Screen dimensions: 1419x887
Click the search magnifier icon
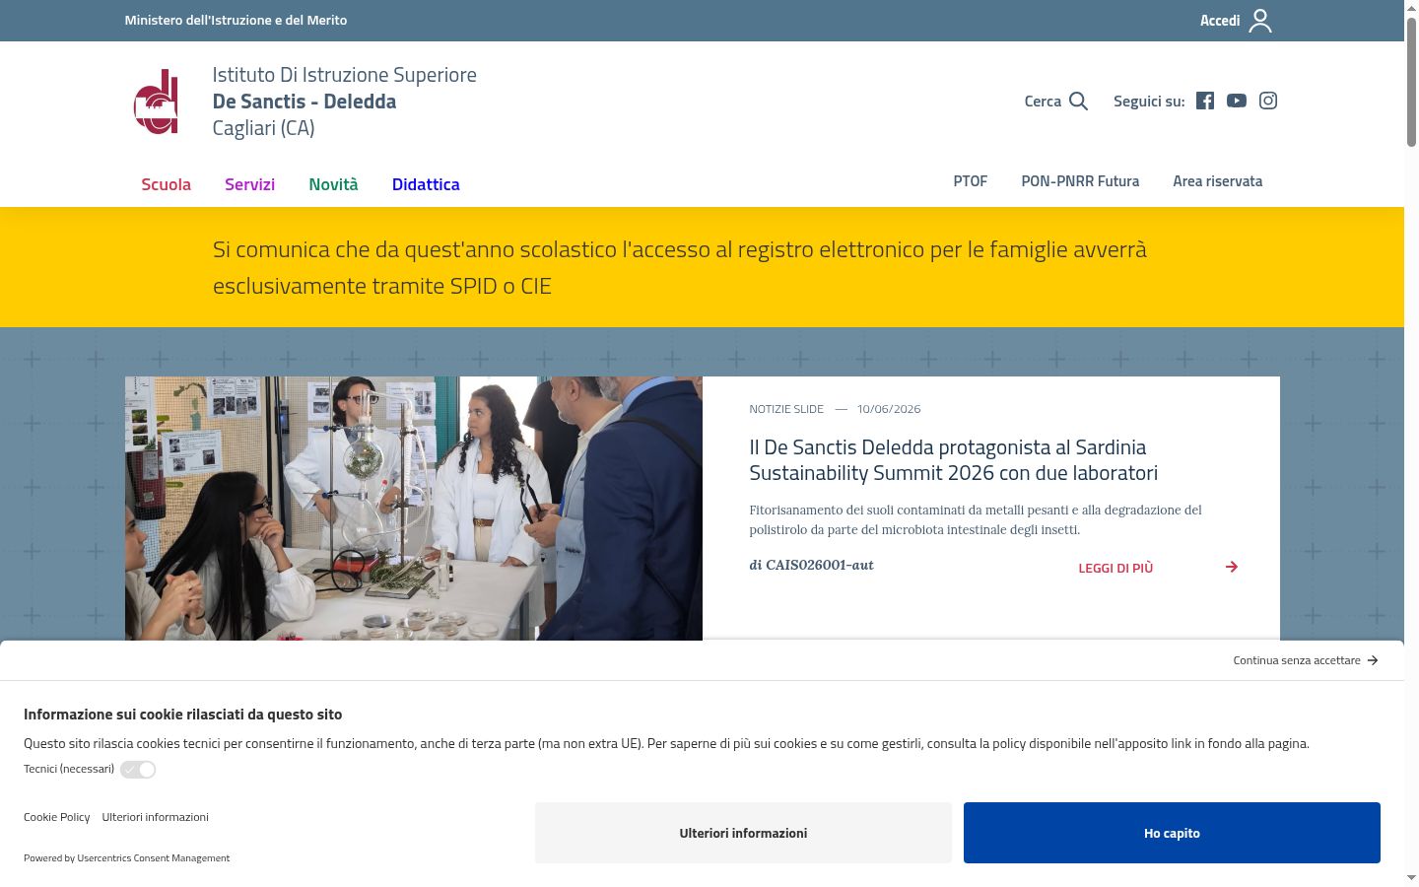pos(1078,101)
